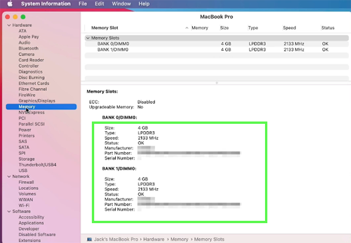351x243 pixels.
Task: Select Fibre Channel in the sidebar
Action: 33,89
